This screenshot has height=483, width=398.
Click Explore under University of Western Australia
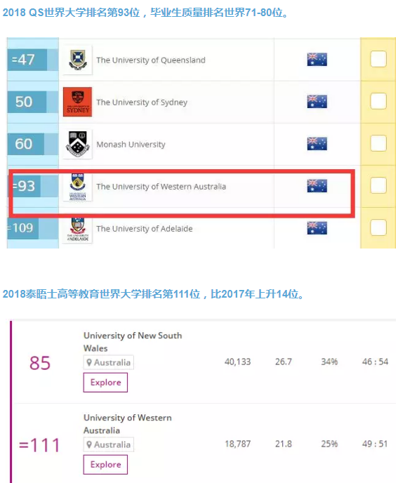(105, 465)
